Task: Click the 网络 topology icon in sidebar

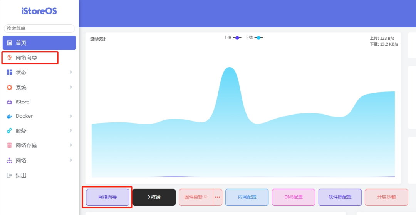Action: pos(10,161)
